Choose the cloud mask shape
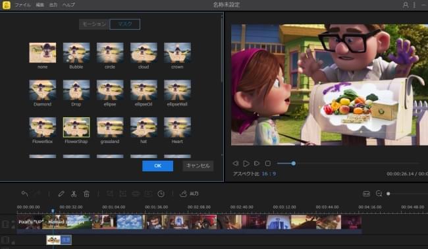 144,53
